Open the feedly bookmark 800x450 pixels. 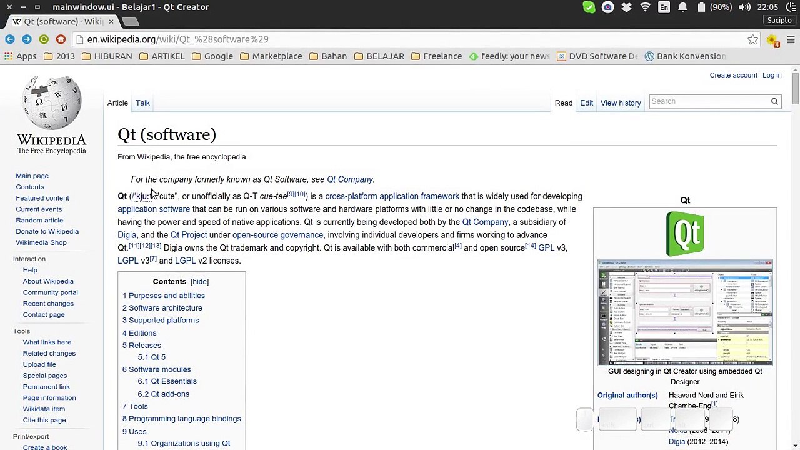[509, 56]
